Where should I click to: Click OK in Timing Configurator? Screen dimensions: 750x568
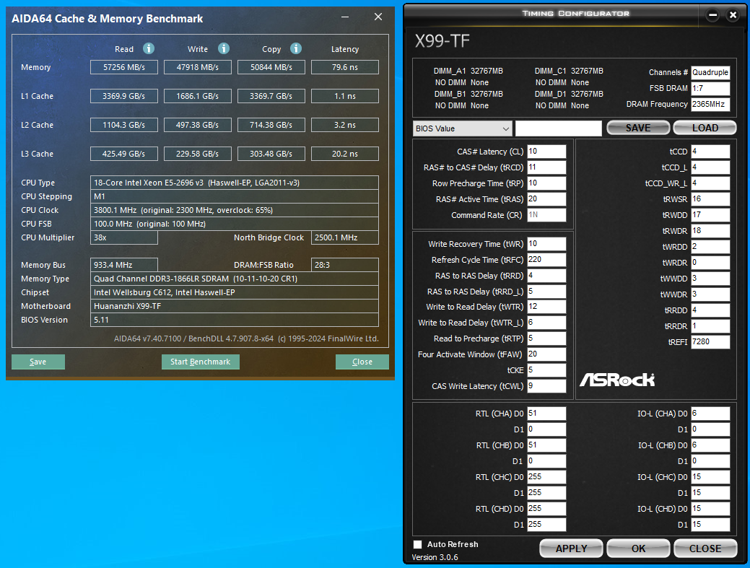point(638,549)
